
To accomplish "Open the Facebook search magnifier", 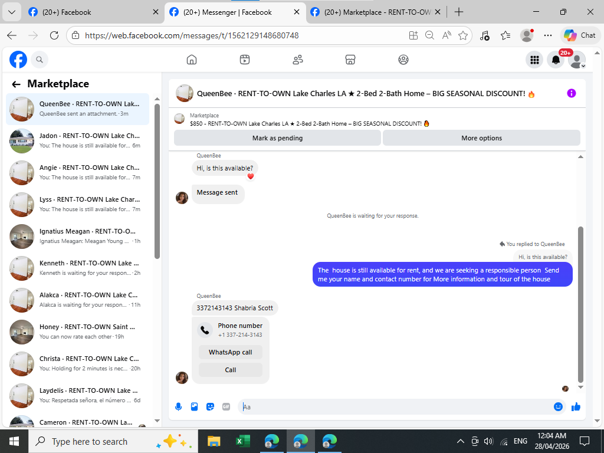I will [40, 60].
